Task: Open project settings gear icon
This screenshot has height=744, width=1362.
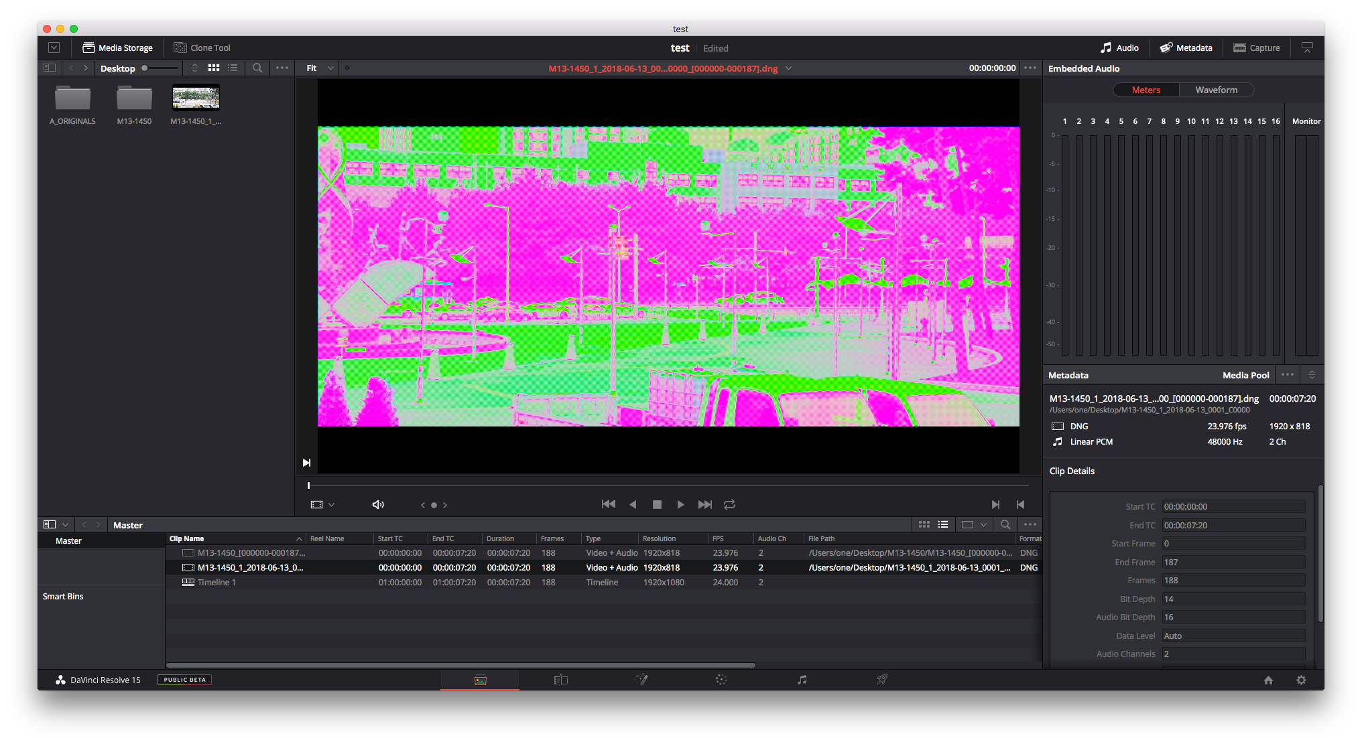Action: (1301, 680)
